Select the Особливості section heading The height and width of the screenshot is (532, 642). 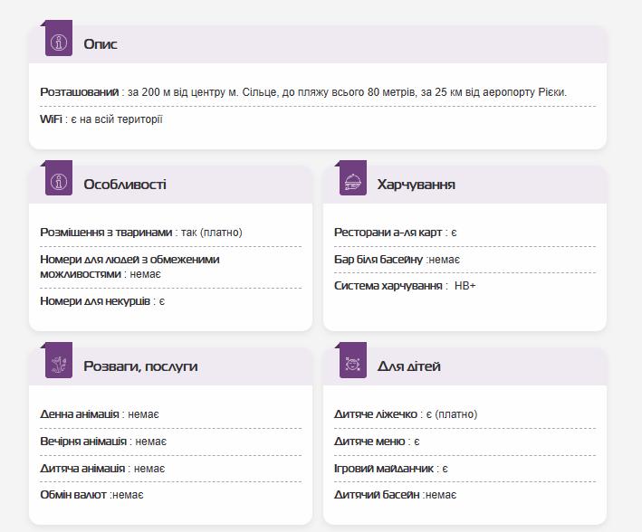(x=125, y=185)
